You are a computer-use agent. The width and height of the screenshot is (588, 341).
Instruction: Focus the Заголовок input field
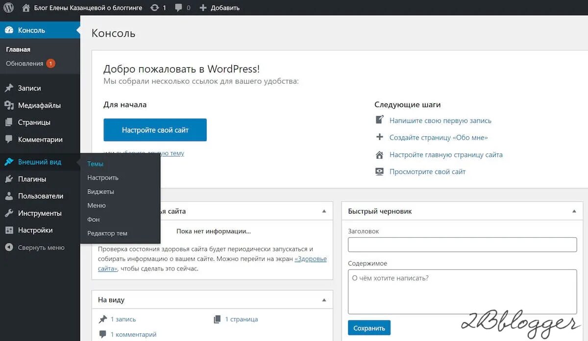pos(462,244)
